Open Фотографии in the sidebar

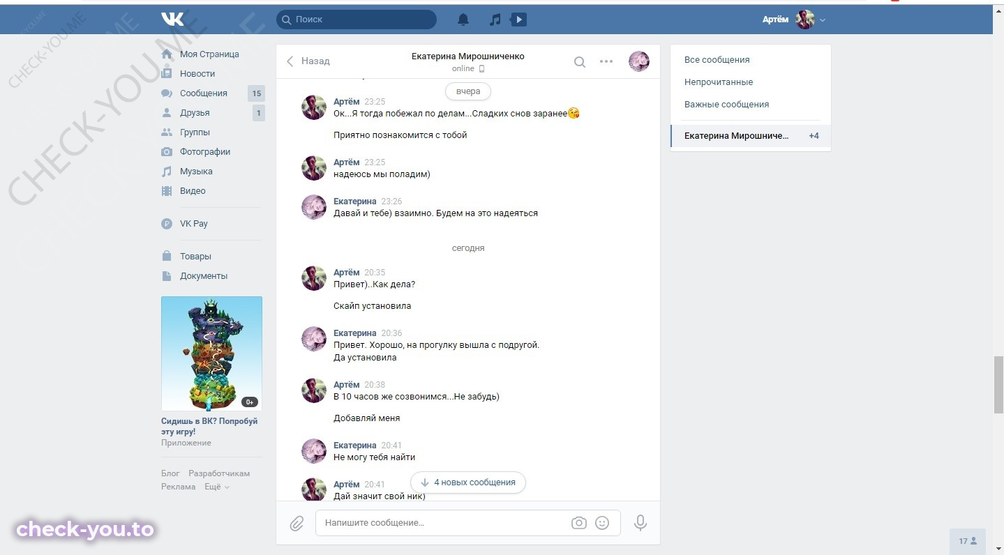205,151
